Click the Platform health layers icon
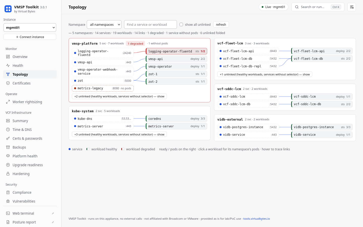This screenshot has height=227, width=363. click(x=8, y=156)
